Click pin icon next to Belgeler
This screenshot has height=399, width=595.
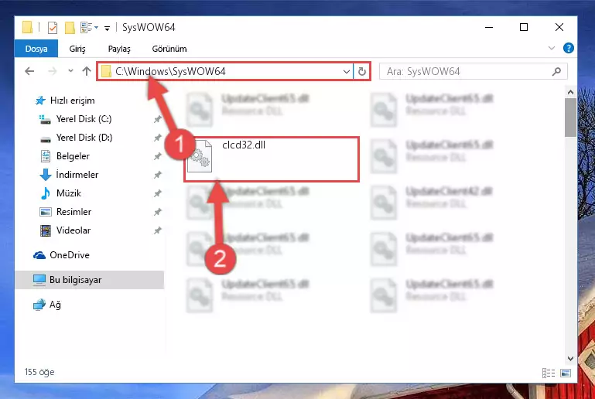click(x=158, y=157)
